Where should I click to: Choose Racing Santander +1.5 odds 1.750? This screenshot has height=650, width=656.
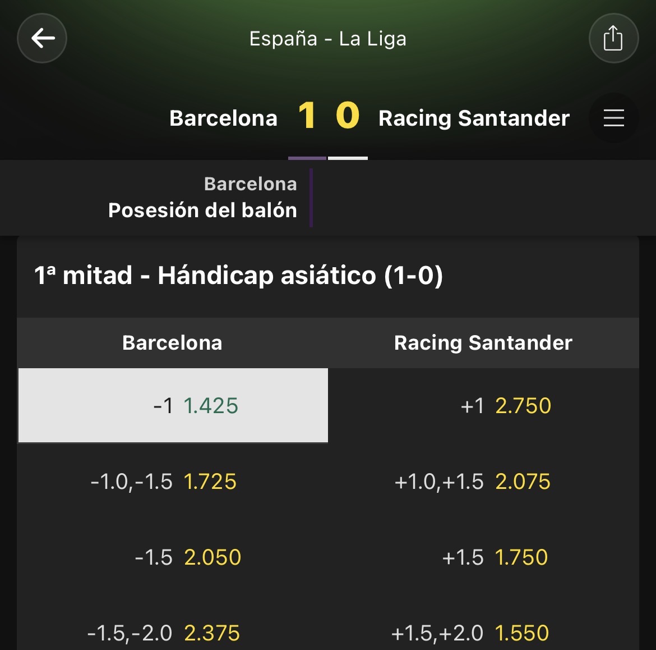pos(484,557)
